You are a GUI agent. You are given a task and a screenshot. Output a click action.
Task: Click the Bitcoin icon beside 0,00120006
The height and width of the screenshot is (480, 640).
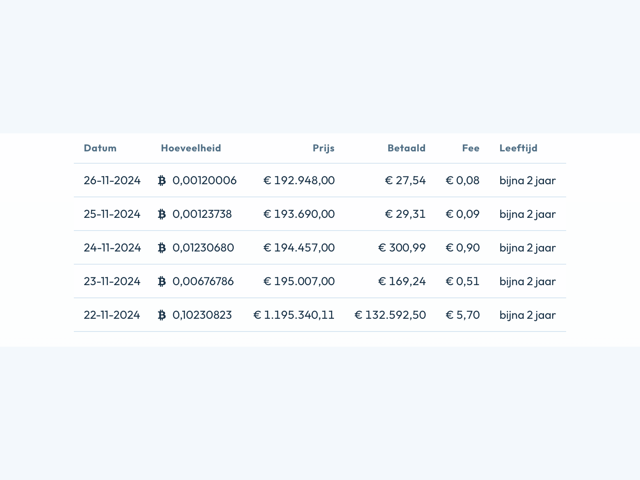coord(162,181)
